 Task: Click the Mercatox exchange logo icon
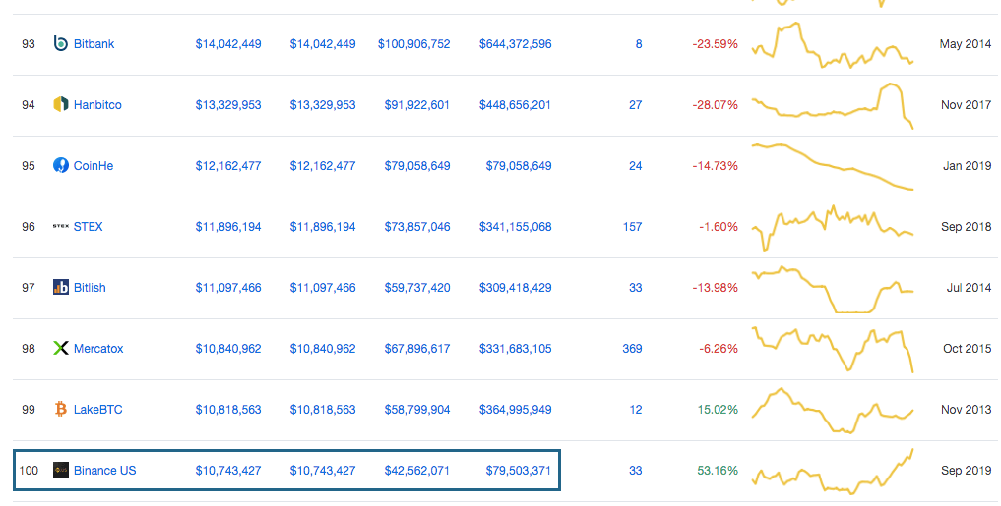61,348
